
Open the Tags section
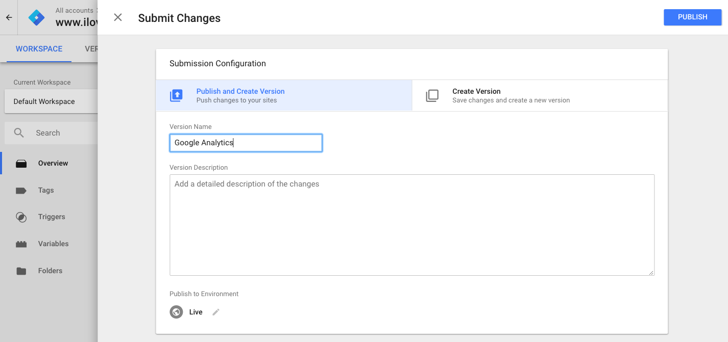(45, 190)
